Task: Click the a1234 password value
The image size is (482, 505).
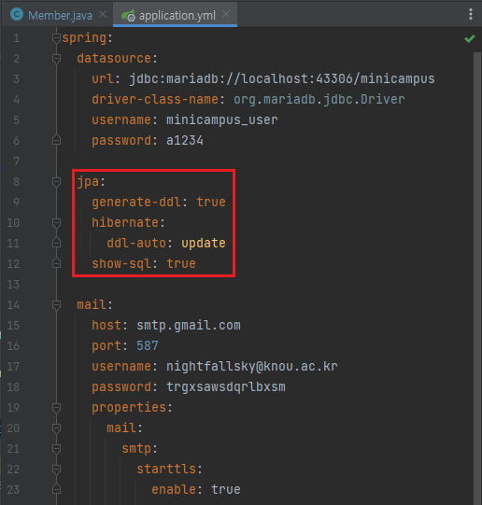Action: click(185, 141)
